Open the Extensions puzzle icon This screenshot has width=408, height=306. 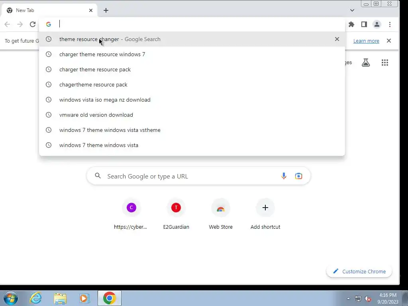point(351,24)
